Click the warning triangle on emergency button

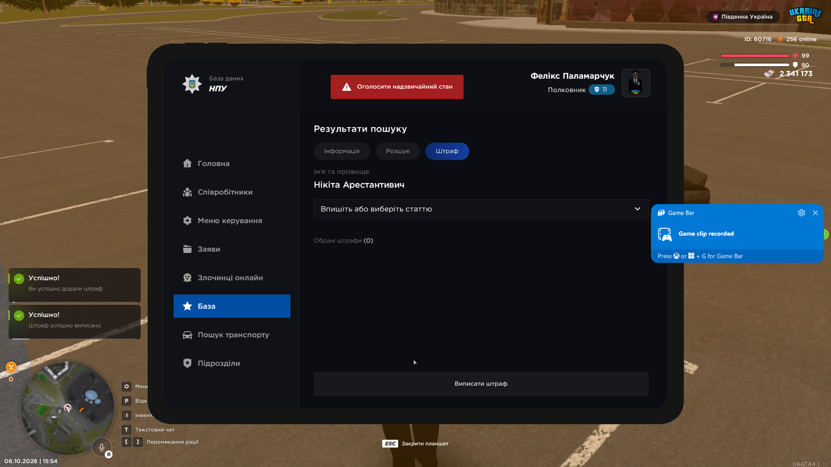click(347, 86)
